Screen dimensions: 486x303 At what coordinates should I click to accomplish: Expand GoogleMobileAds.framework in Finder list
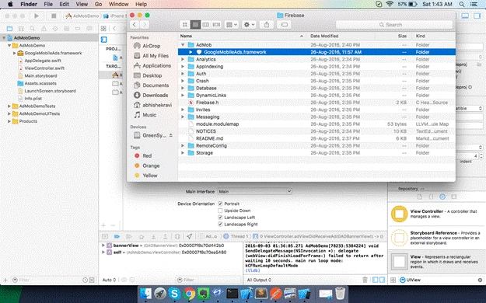[x=191, y=52]
